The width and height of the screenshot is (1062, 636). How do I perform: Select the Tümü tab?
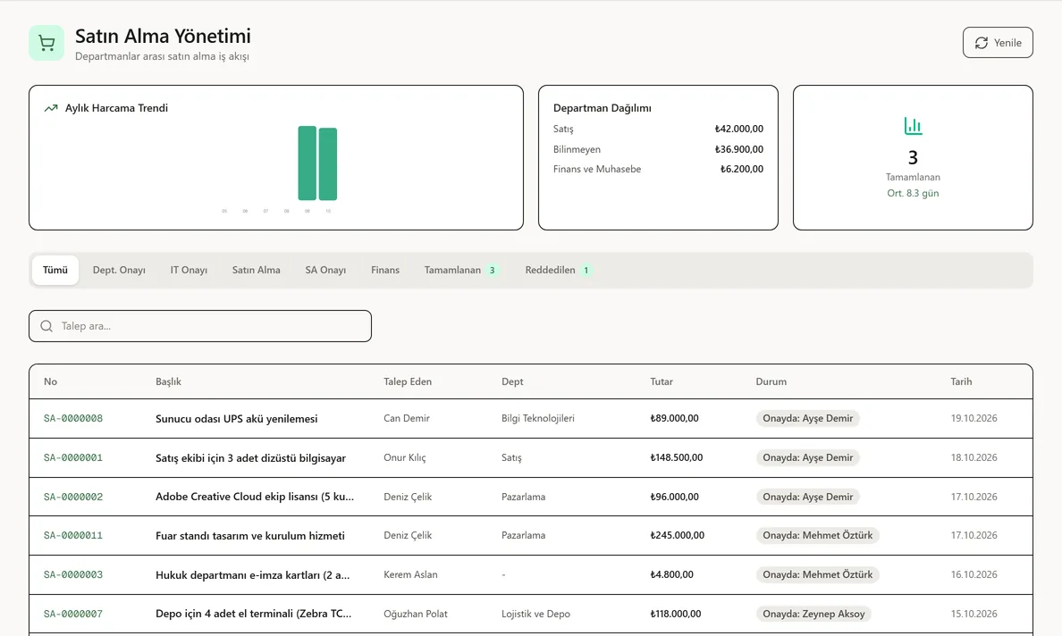tap(55, 270)
